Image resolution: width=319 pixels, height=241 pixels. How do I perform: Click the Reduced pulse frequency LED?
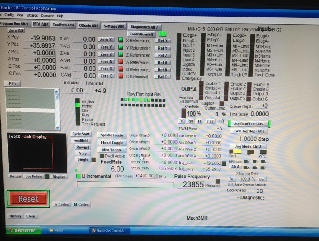[218, 181]
